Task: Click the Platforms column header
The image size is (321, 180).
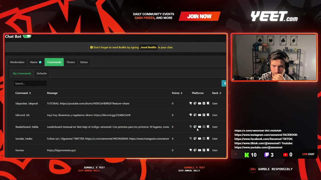Action: coord(198,93)
